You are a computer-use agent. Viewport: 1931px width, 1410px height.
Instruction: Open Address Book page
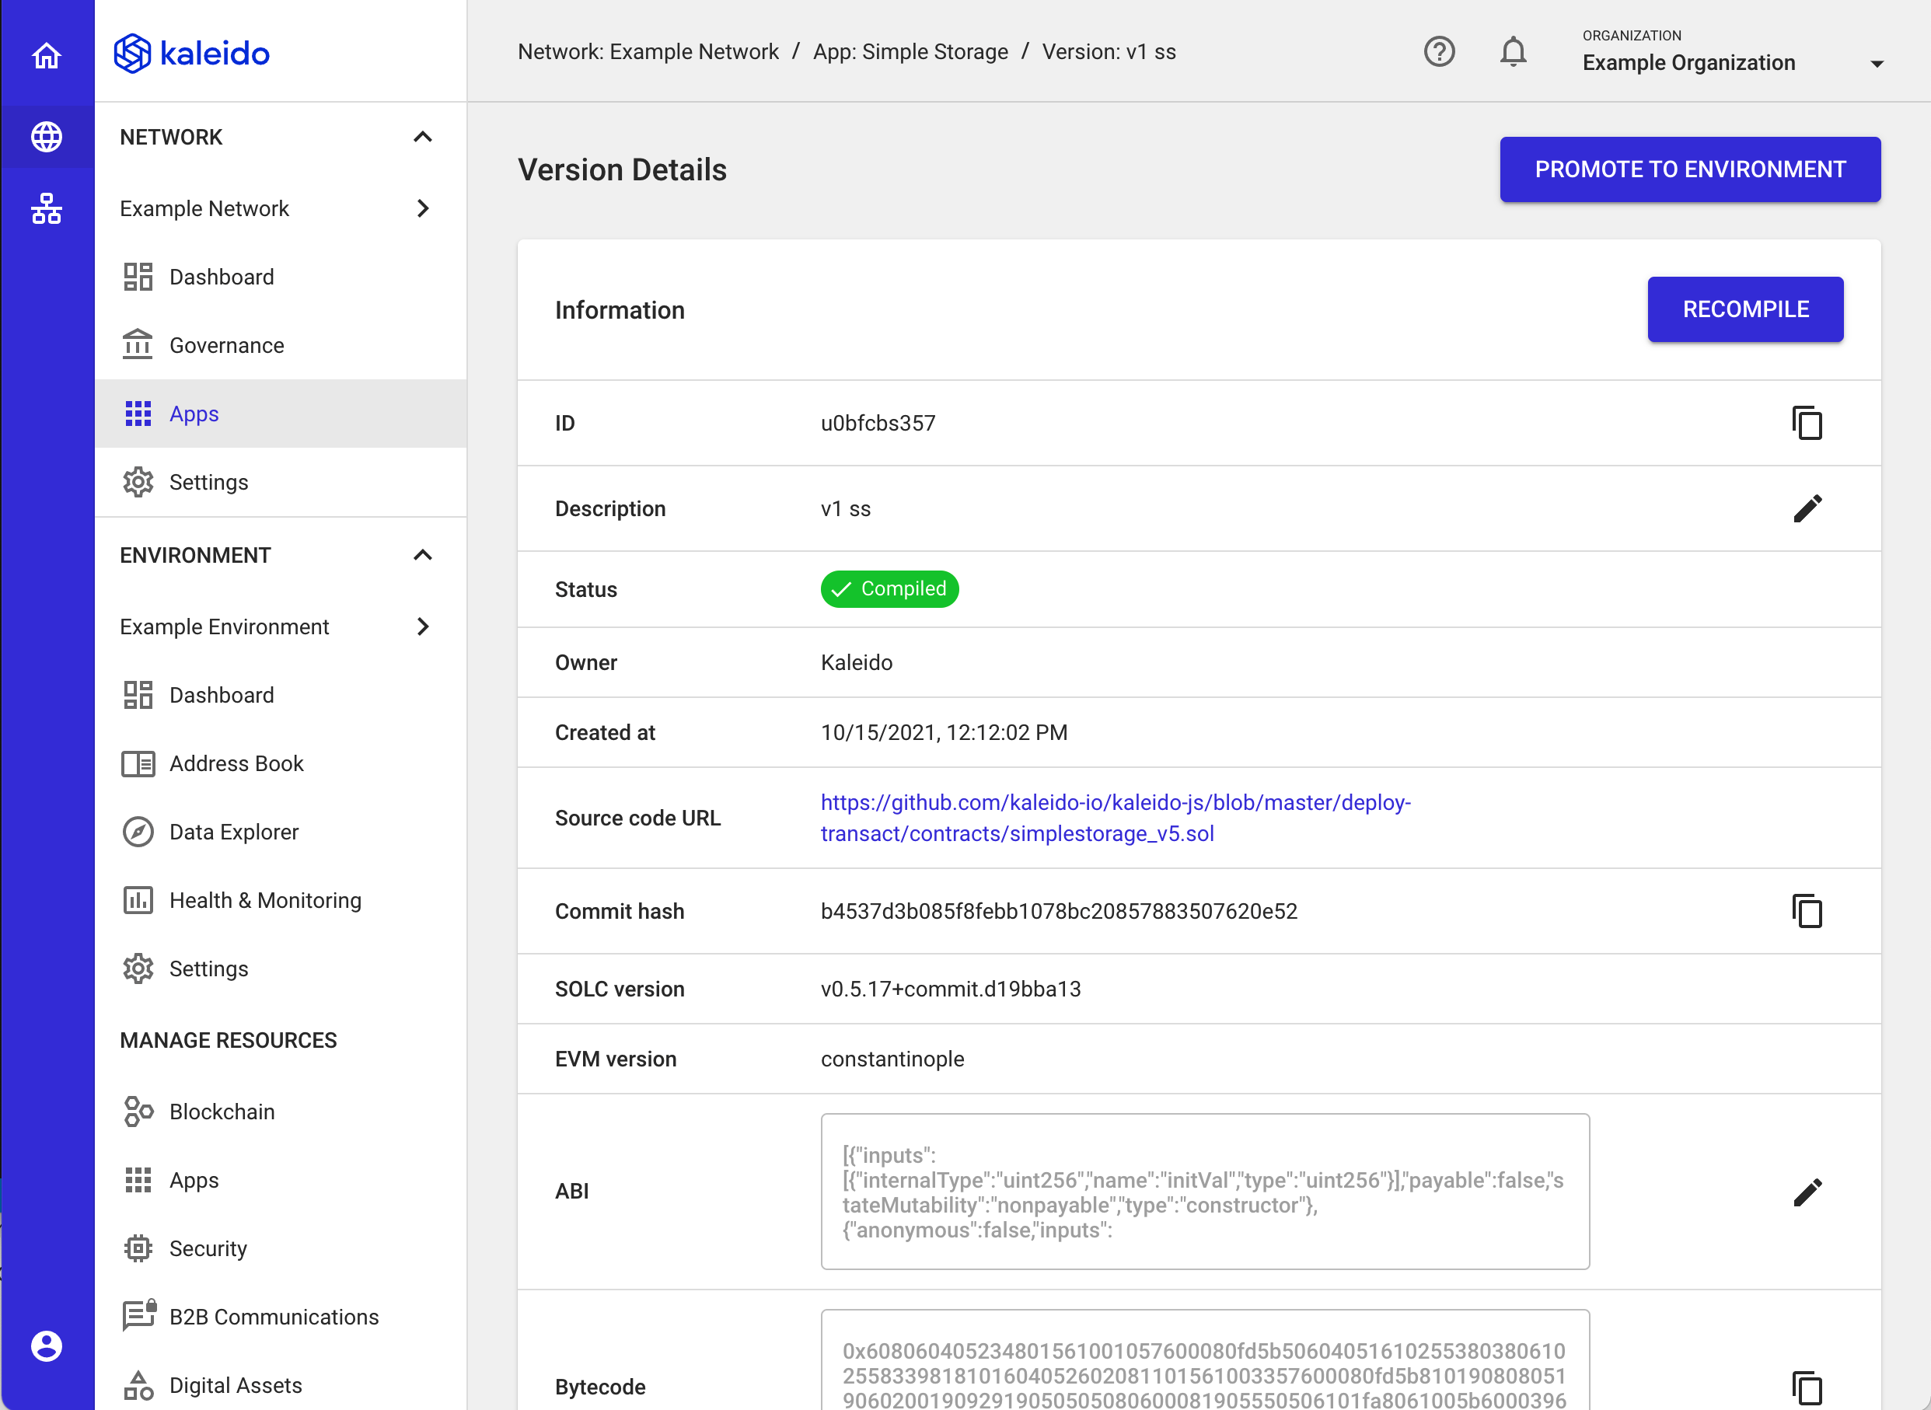tap(280, 763)
